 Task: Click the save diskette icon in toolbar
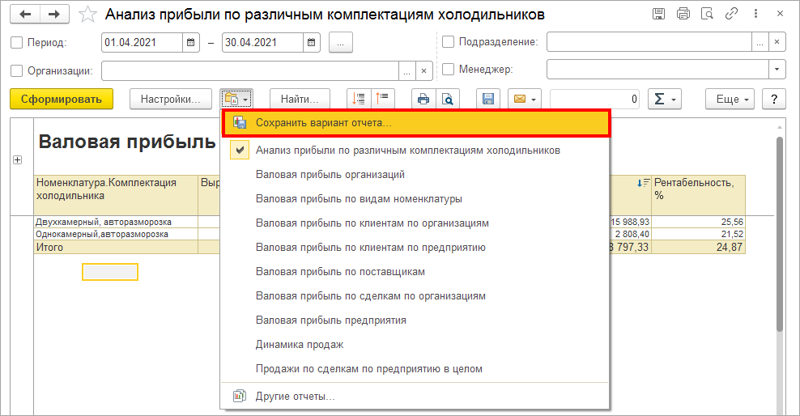coord(488,99)
